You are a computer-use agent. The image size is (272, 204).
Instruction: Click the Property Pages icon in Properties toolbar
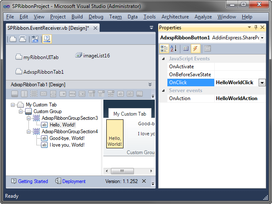coord(208,49)
